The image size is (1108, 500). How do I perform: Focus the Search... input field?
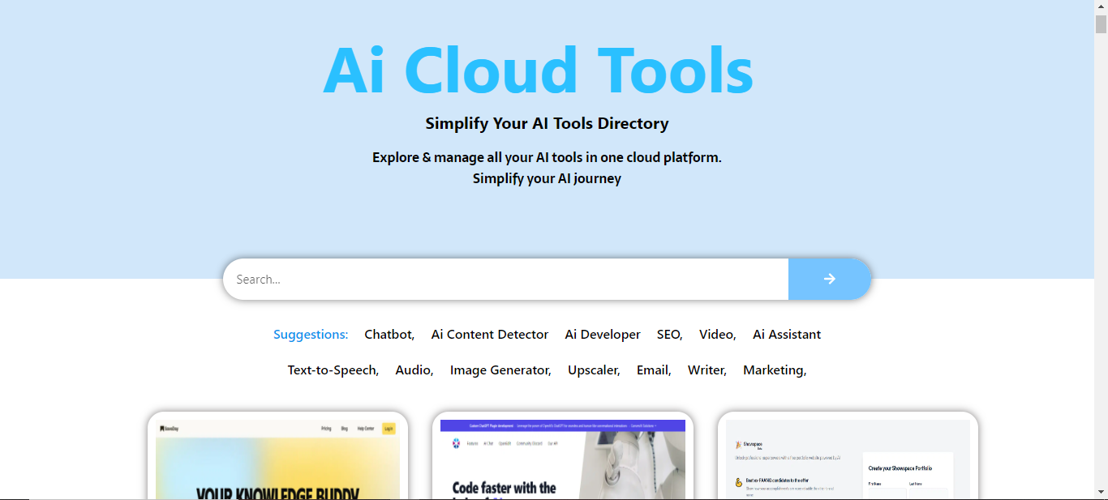coord(505,279)
